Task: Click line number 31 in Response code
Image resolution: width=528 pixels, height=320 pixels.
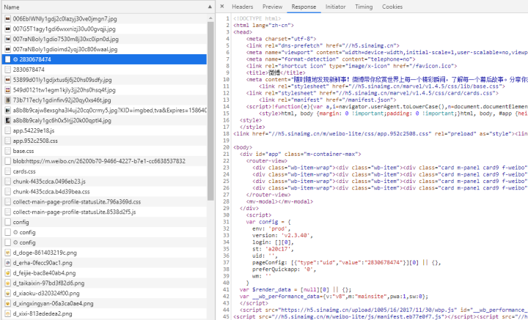Action: point(227,222)
